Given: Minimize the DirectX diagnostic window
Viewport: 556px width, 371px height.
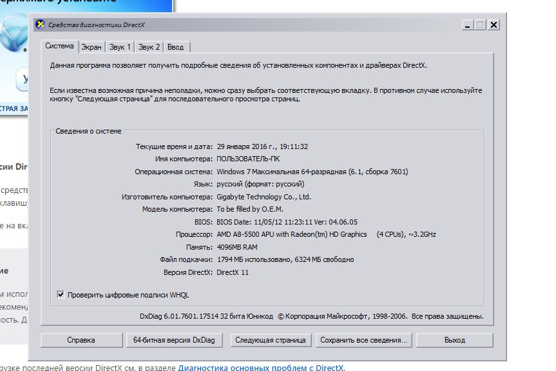Looking at the screenshot, I should 468,25.
